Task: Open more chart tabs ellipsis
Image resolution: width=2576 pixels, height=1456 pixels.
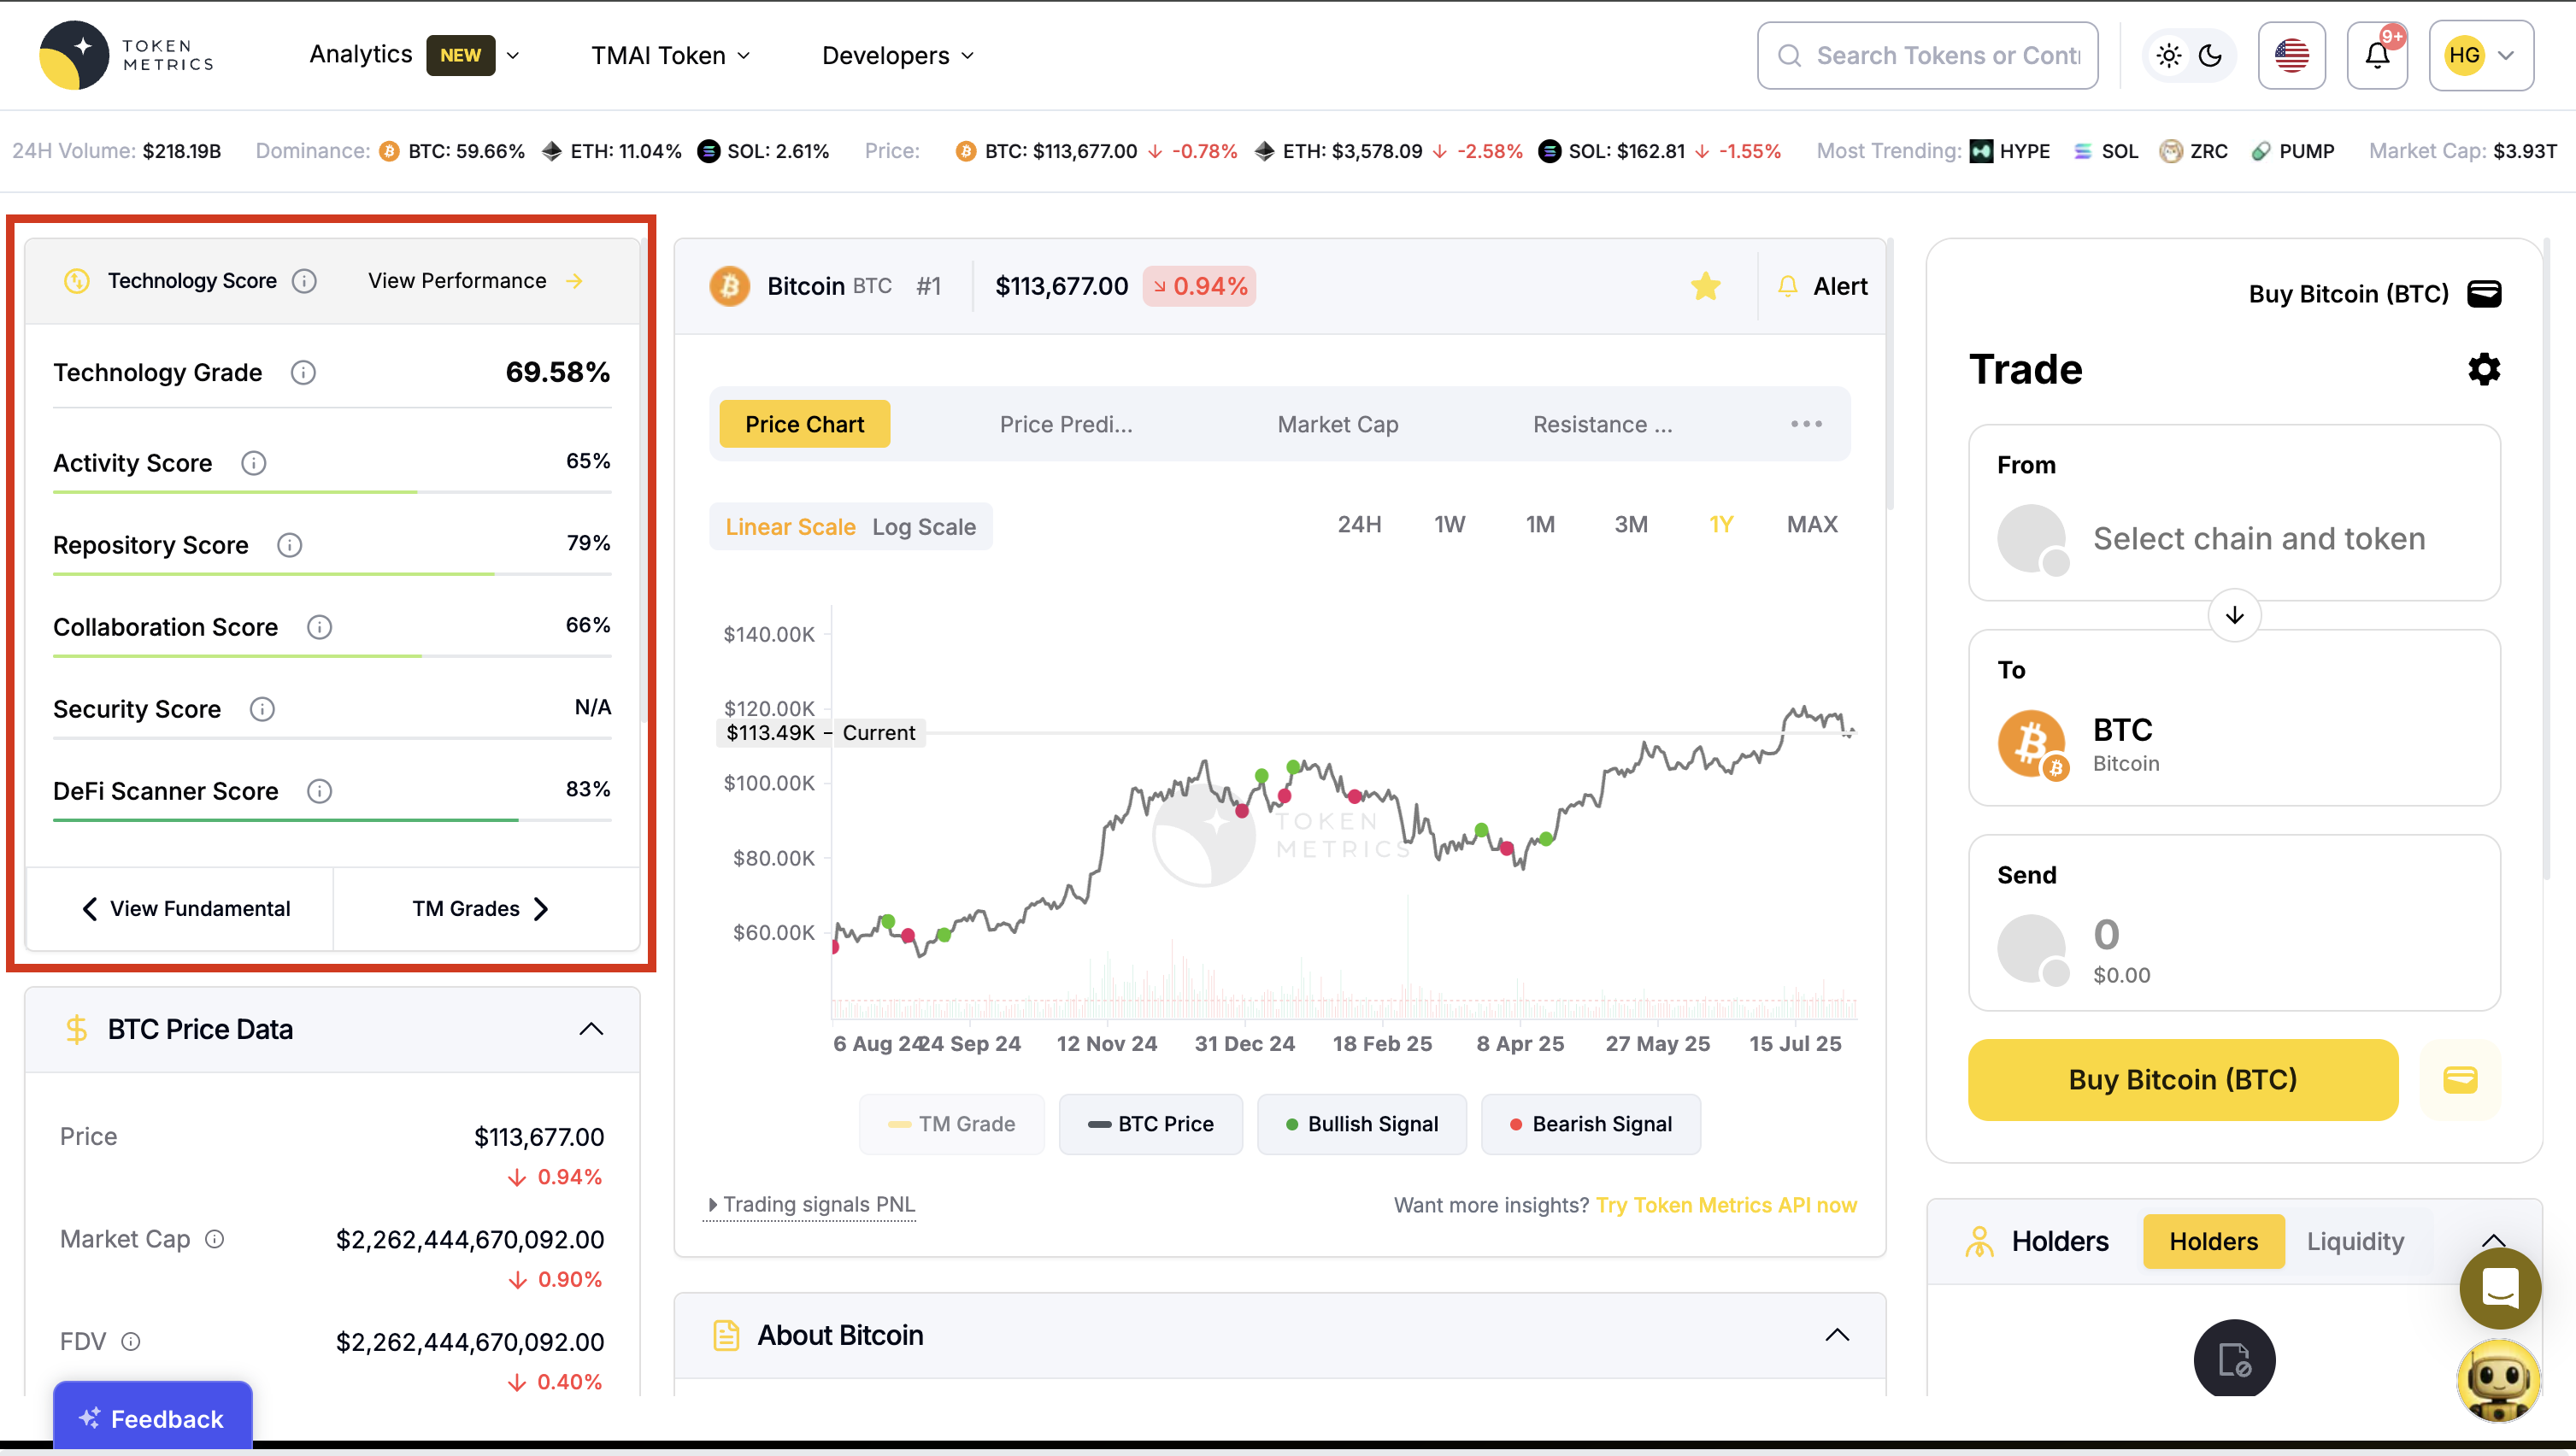Action: click(x=1806, y=424)
